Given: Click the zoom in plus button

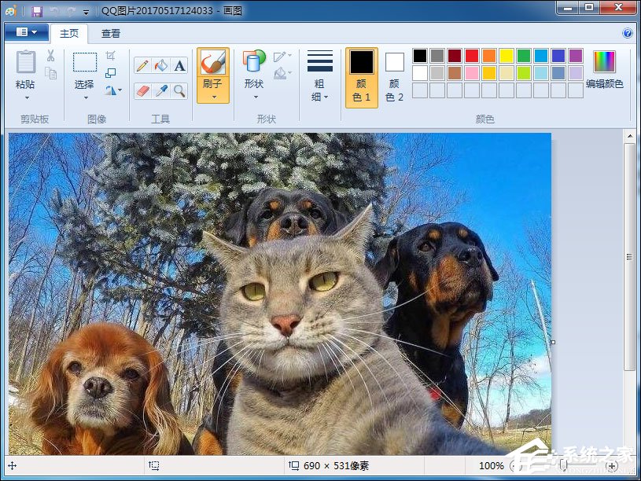Looking at the screenshot, I should click(x=612, y=465).
